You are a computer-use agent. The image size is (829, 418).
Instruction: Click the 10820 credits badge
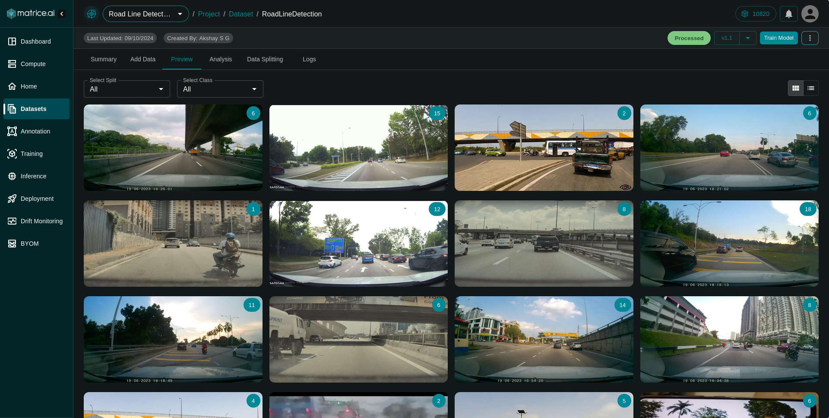click(756, 14)
